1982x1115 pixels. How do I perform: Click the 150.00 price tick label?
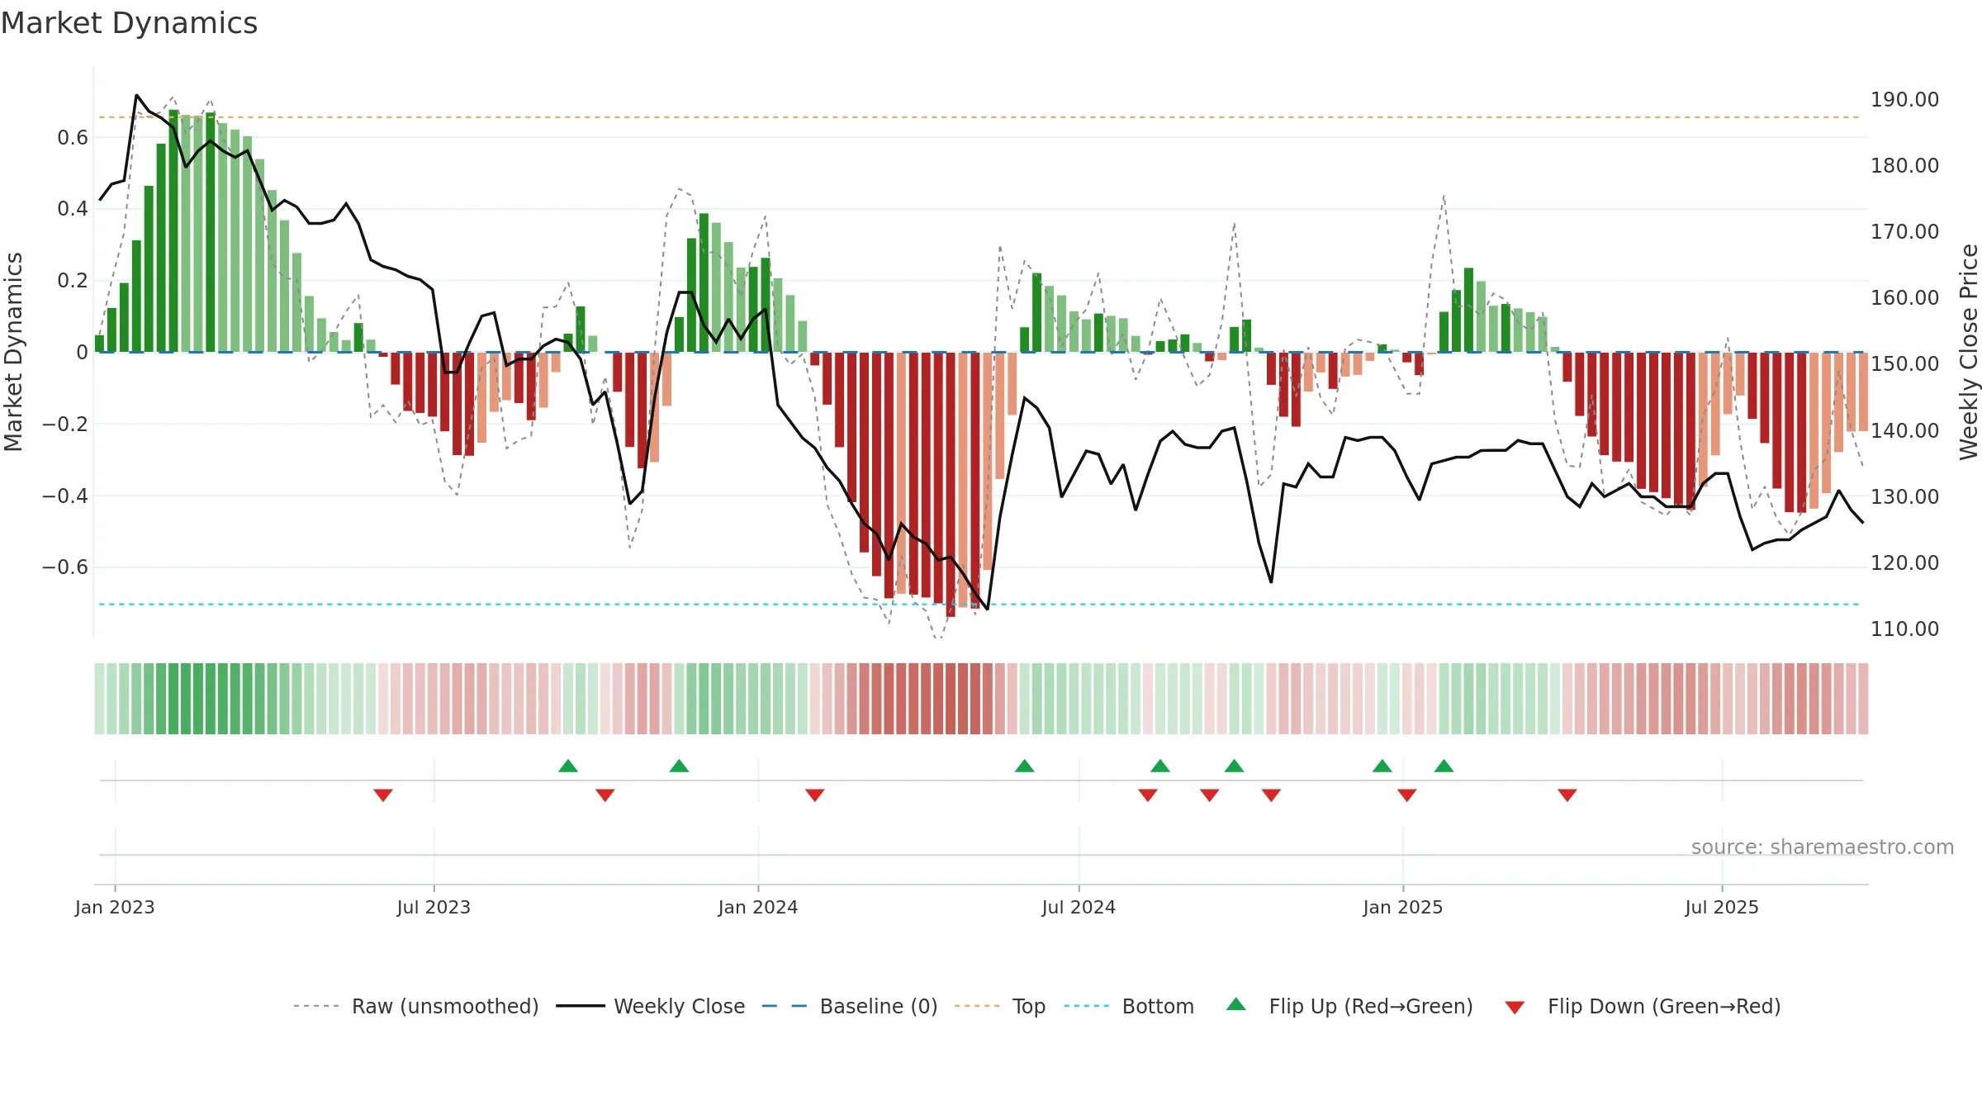[1904, 363]
